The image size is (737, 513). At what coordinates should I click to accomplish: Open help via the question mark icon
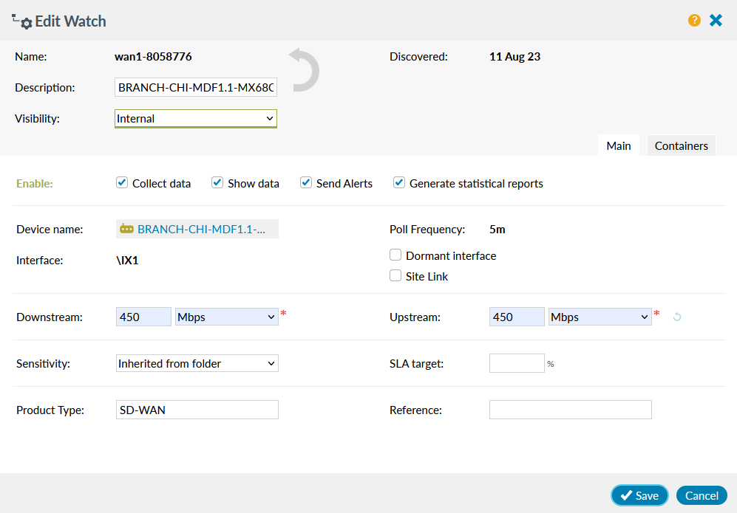694,20
